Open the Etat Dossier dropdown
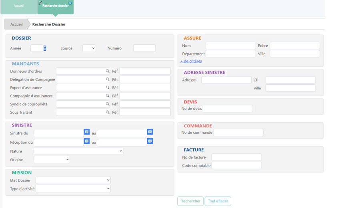360x208 pixels. (73, 180)
